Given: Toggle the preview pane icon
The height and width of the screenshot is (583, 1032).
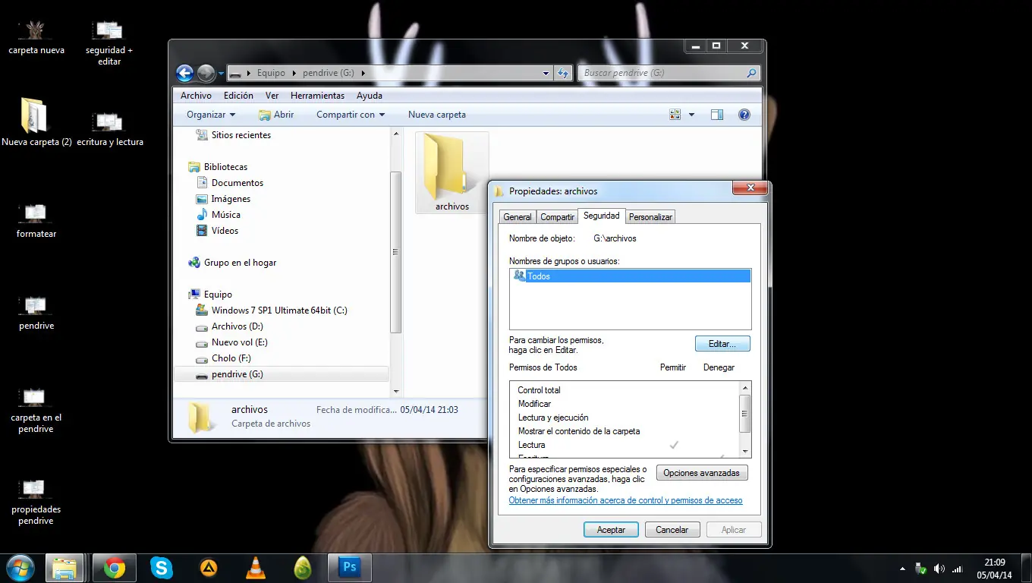Looking at the screenshot, I should click(717, 115).
